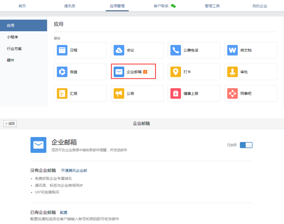This screenshot has height=224, width=284.
Task: Click the 打卡 location pin icon
Action: [176, 72]
